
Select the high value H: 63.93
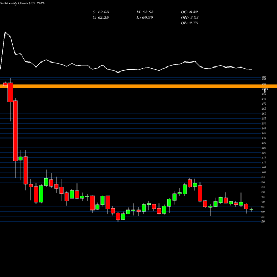click(145, 12)
